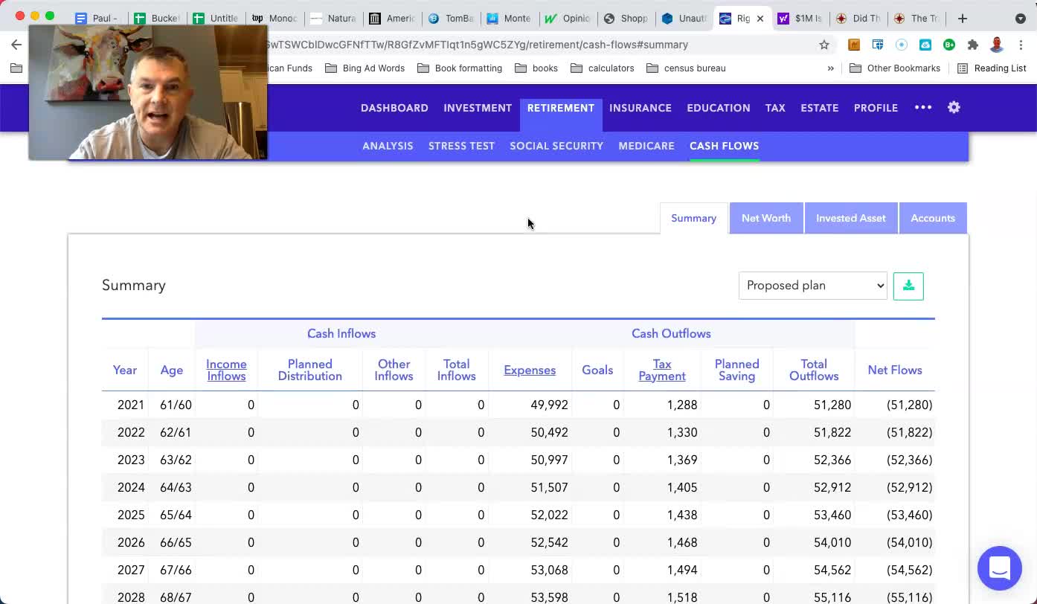Click the green download export icon
The width and height of the screenshot is (1037, 604).
[908, 286]
